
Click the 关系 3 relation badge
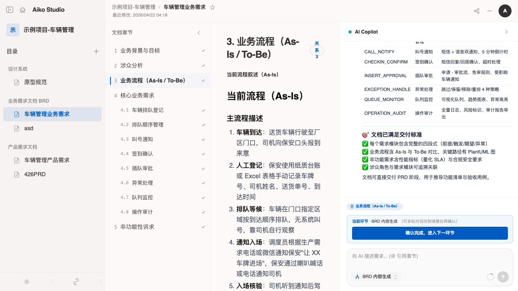317,50
